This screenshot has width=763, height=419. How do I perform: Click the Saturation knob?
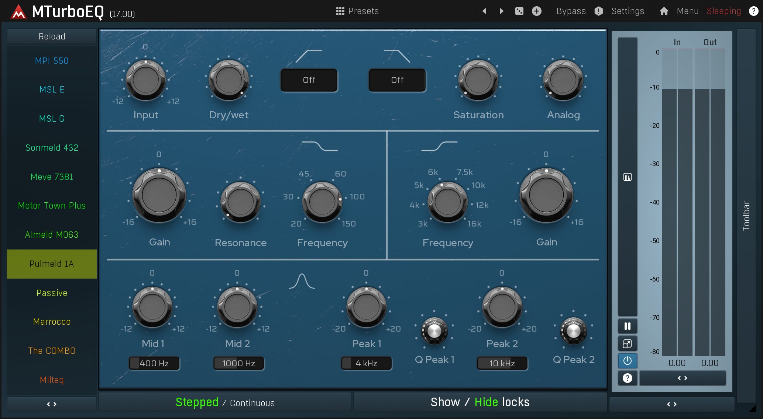(x=478, y=80)
